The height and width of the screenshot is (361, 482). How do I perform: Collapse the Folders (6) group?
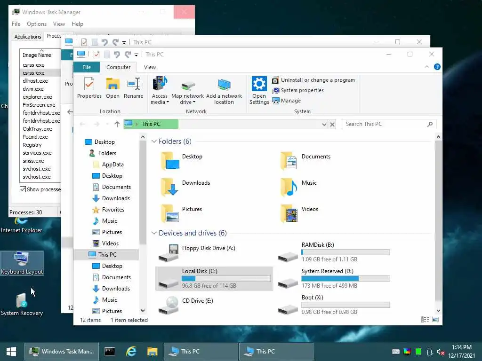[154, 141]
